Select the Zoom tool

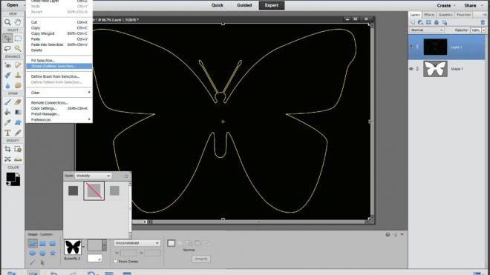tap(7, 22)
